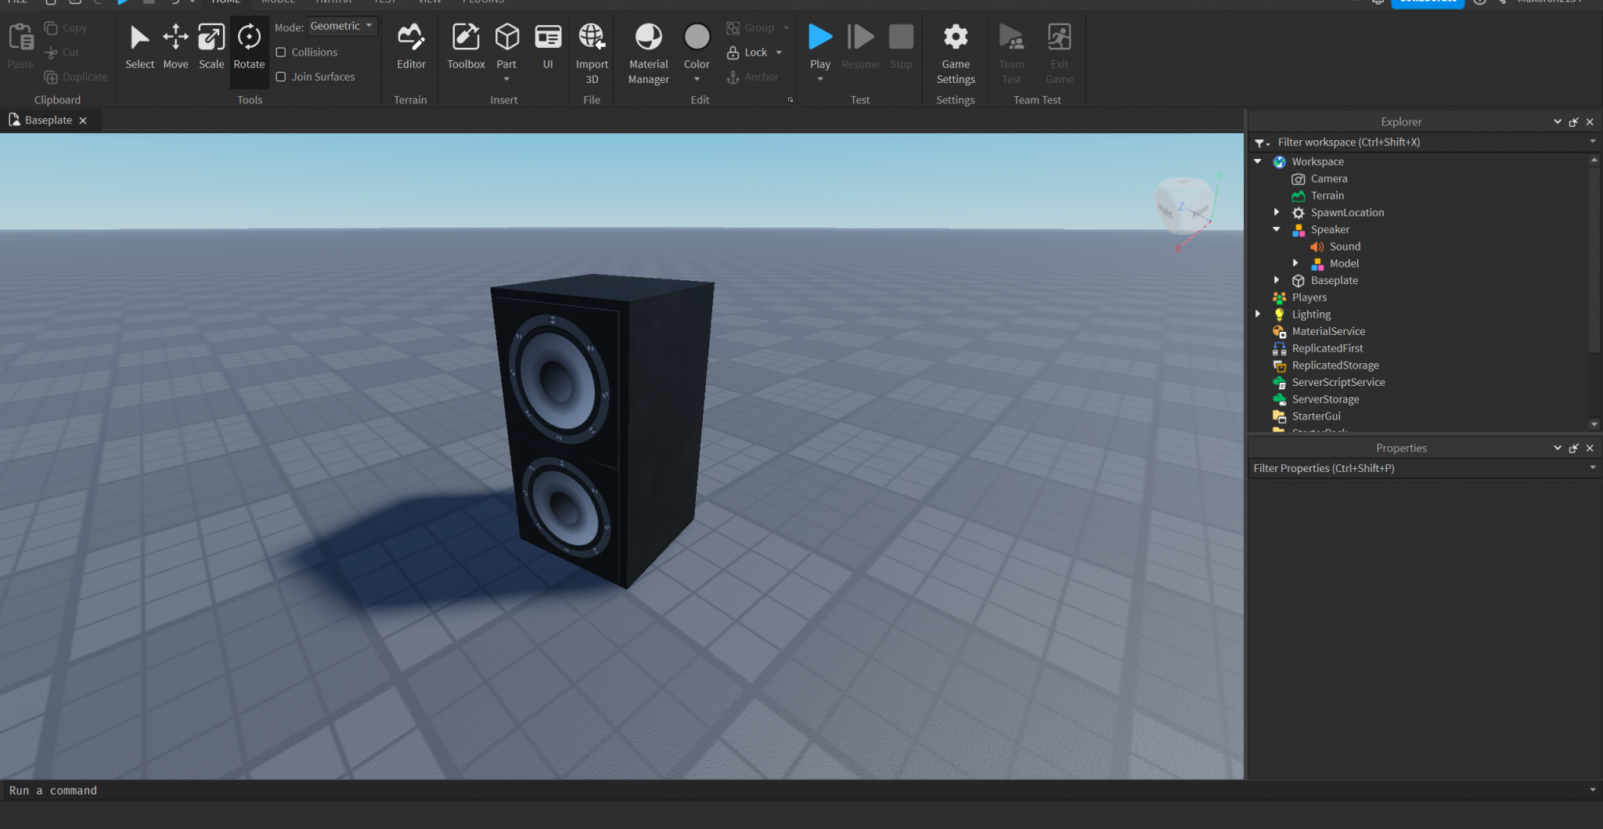Open the Color picker in Edit section
This screenshot has height=829, width=1603.
coord(696,37)
